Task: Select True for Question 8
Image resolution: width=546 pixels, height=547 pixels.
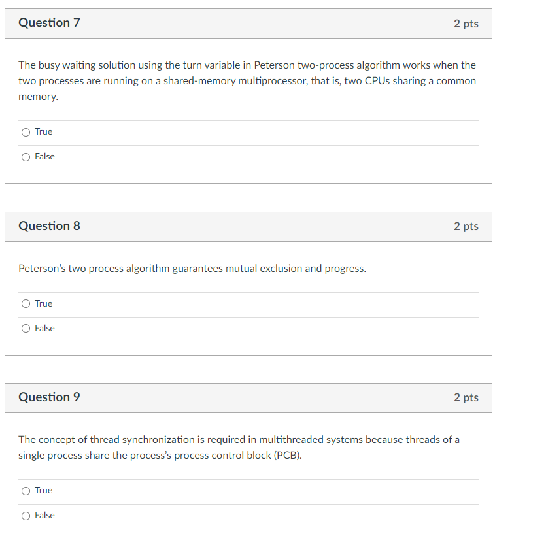Action: (x=26, y=303)
